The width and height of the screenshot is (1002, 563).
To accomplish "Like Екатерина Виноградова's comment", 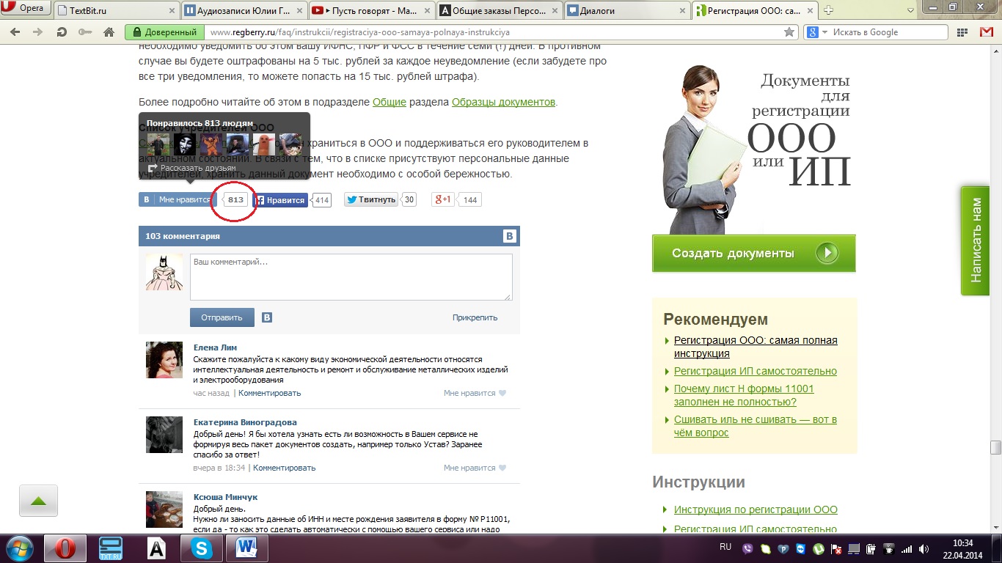I will (502, 468).
